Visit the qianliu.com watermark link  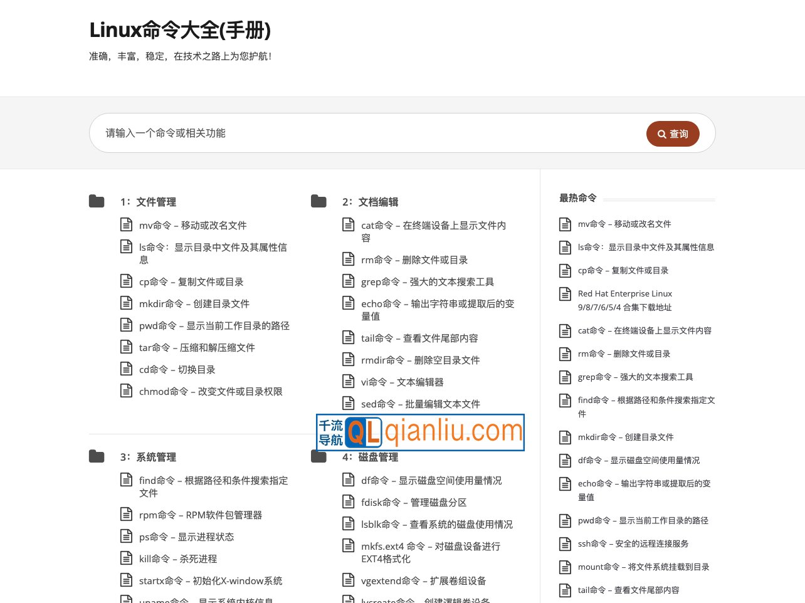point(460,431)
